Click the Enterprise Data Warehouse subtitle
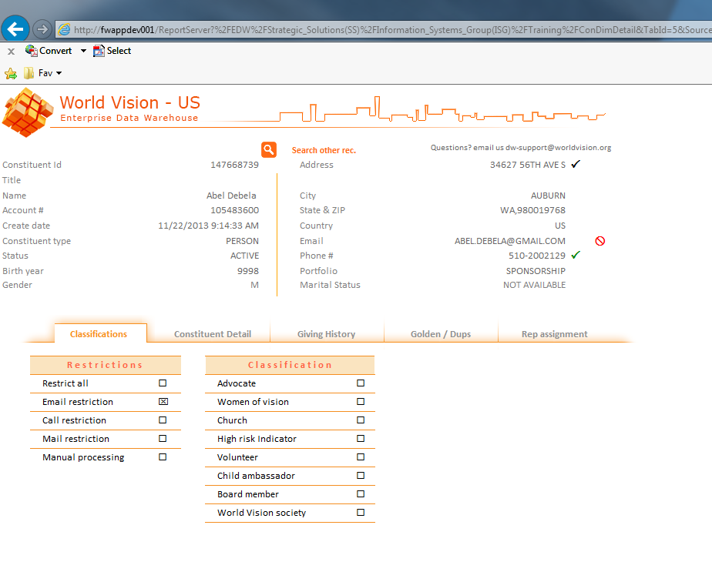This screenshot has width=712, height=582. coord(129,118)
